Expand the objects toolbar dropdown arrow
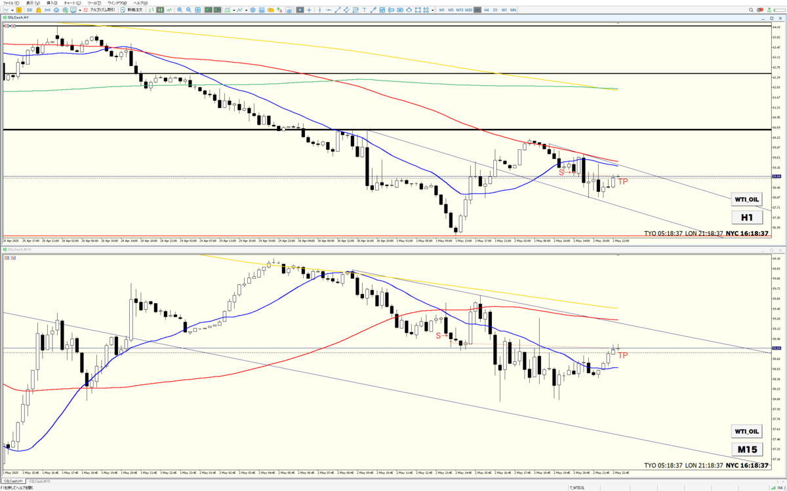787x491 pixels. click(x=433, y=10)
